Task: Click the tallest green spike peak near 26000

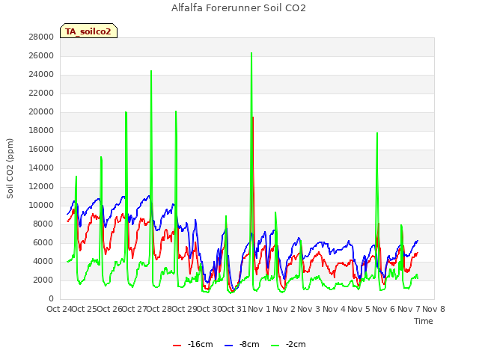Action: [251, 53]
